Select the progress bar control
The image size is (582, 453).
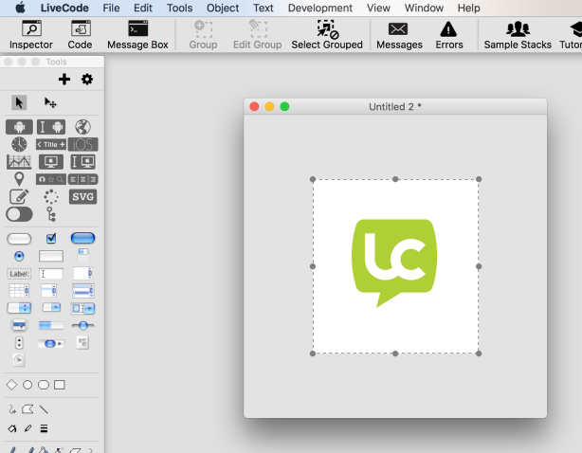coord(51,325)
